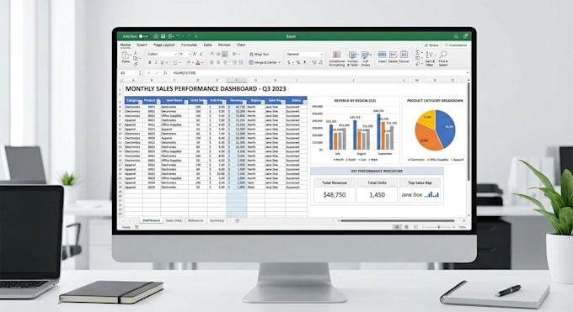Click the zoom slider in status bar
The height and width of the screenshot is (312, 573).
point(438,227)
